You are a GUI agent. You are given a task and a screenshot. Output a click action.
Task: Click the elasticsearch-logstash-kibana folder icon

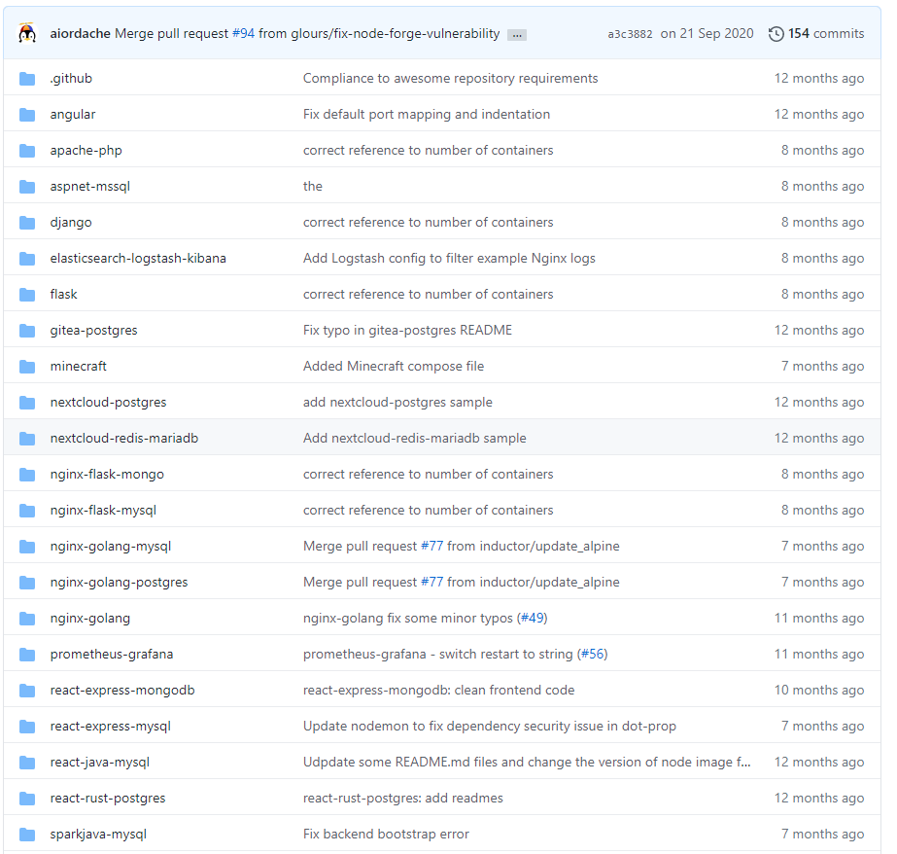pyautogui.click(x=27, y=259)
